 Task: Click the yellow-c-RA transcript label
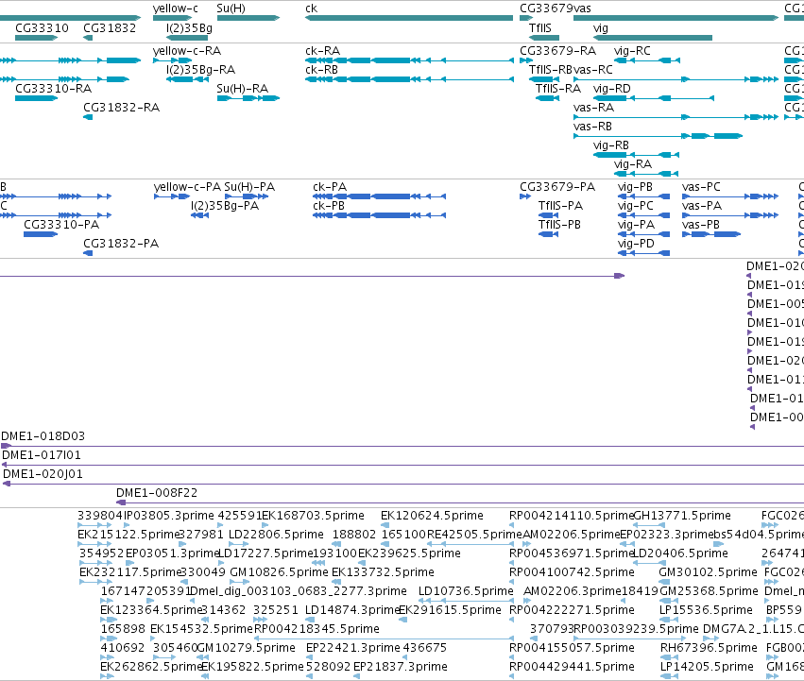click(187, 51)
